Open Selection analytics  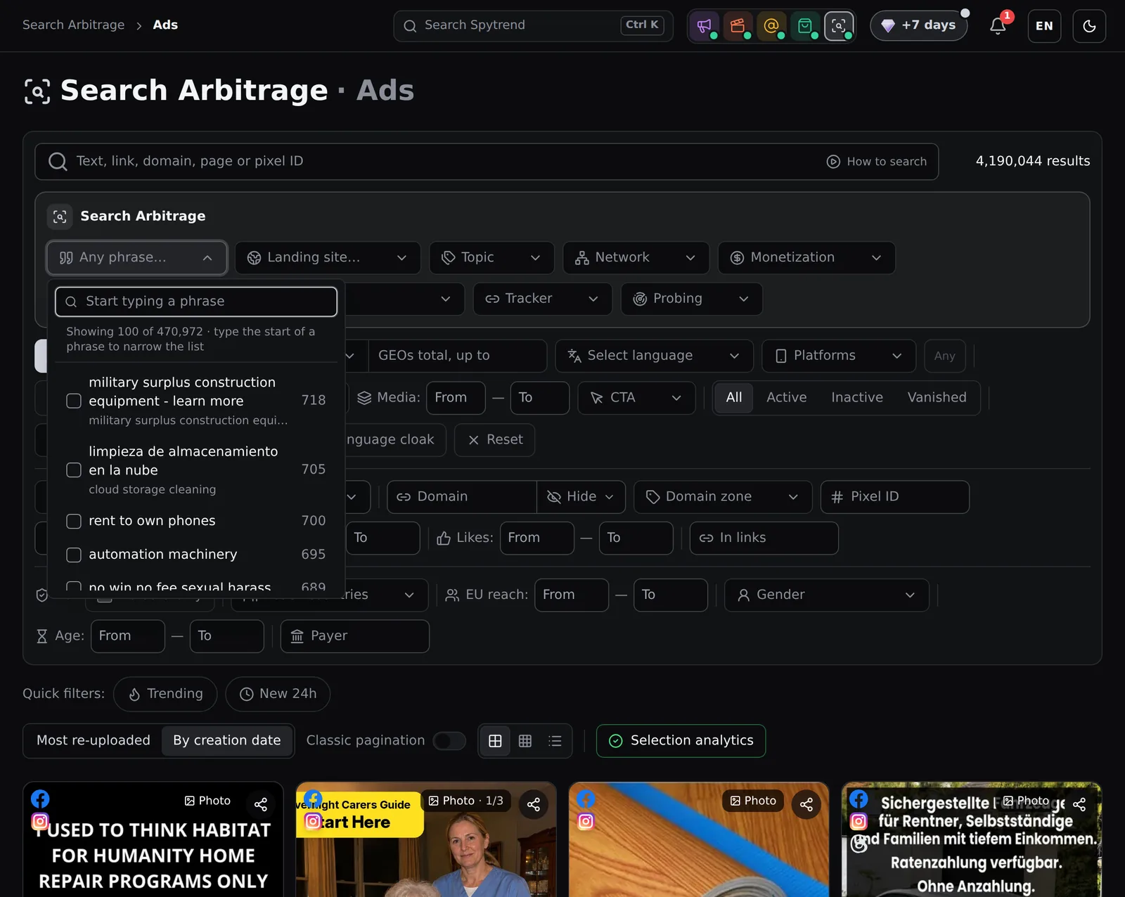coord(681,741)
